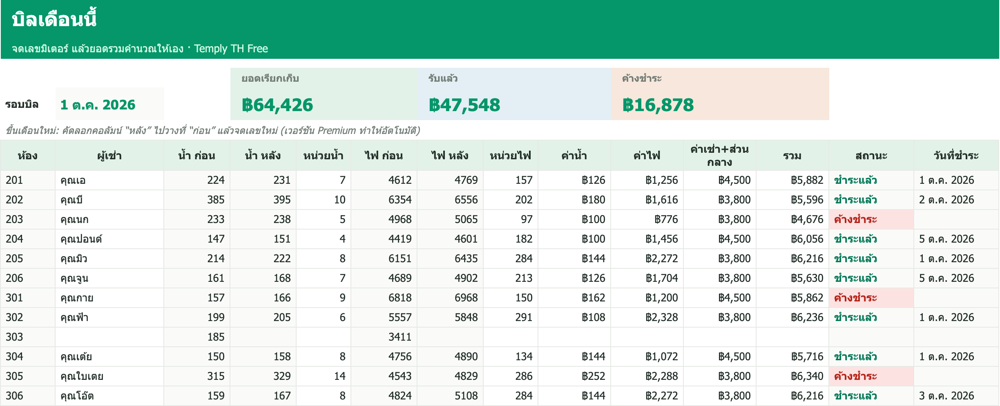Select the ผู้เช่า column header
1000x406 pixels.
tap(109, 156)
